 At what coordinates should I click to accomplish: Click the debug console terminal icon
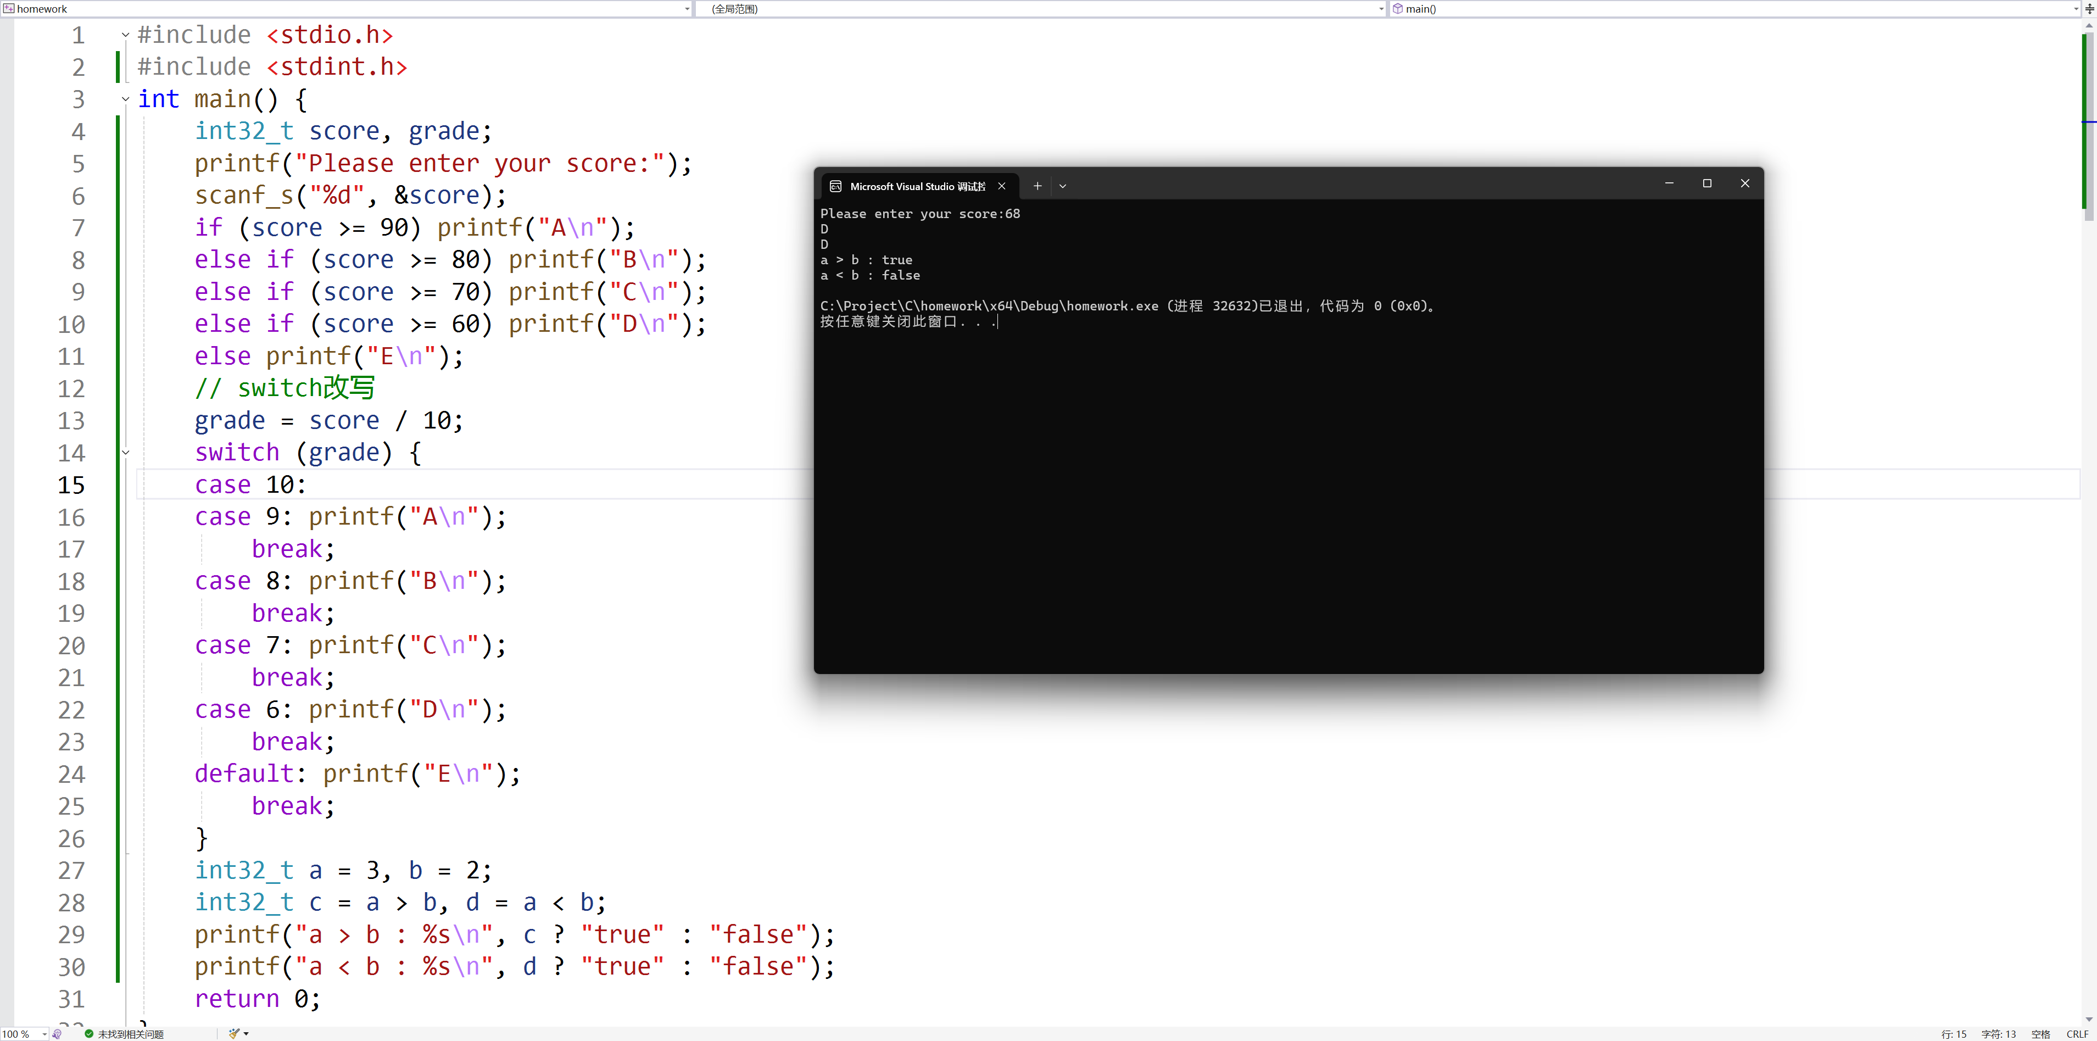pos(835,186)
